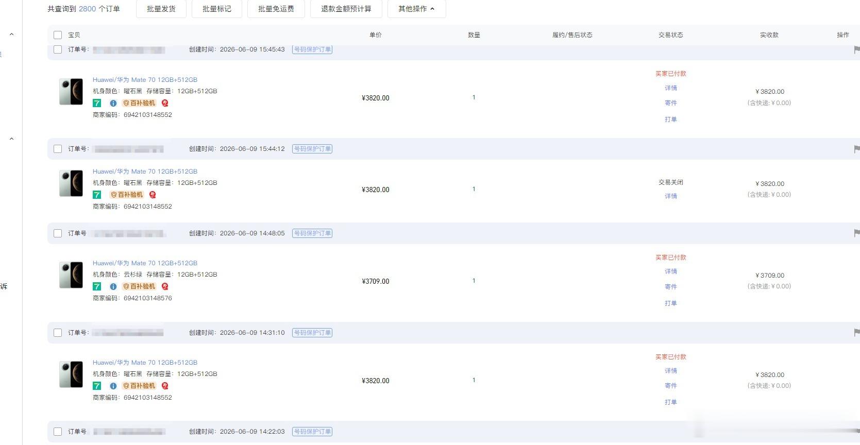This screenshot has width=860, height=445.
Task: Click the green 7-day icon in the 14:31:10 order
Action: [x=97, y=386]
